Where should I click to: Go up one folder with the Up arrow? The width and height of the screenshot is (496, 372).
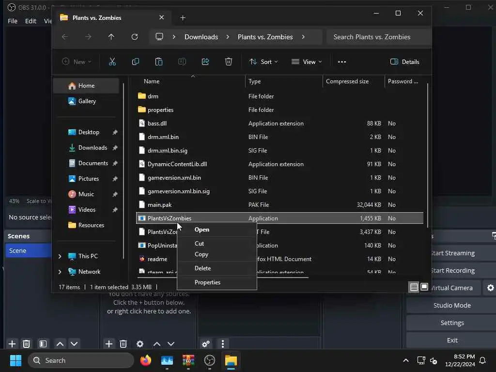(x=111, y=37)
